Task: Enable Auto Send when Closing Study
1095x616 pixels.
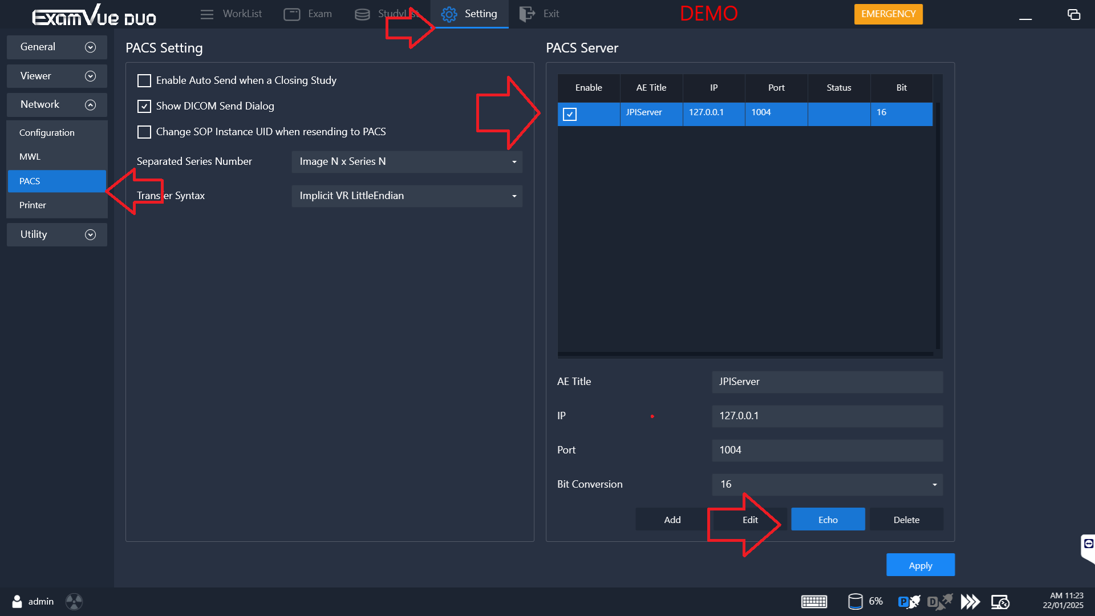Action: (144, 80)
